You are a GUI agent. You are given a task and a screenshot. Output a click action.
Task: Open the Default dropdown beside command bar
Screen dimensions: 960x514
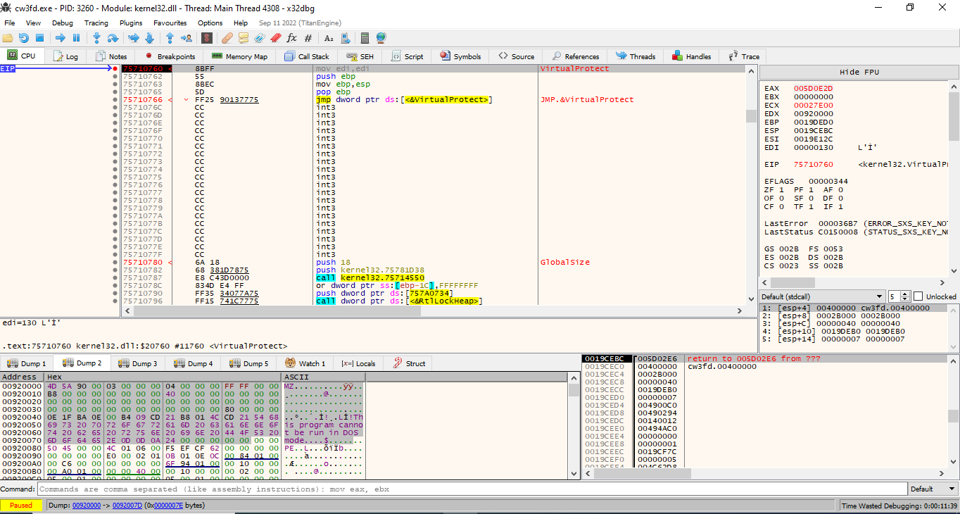(x=932, y=489)
